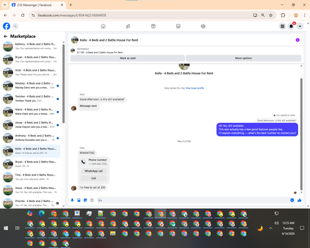This screenshot has width=310, height=248.
Task: Open Bryan's conversation saying Ok
Action: [x=31, y=164]
